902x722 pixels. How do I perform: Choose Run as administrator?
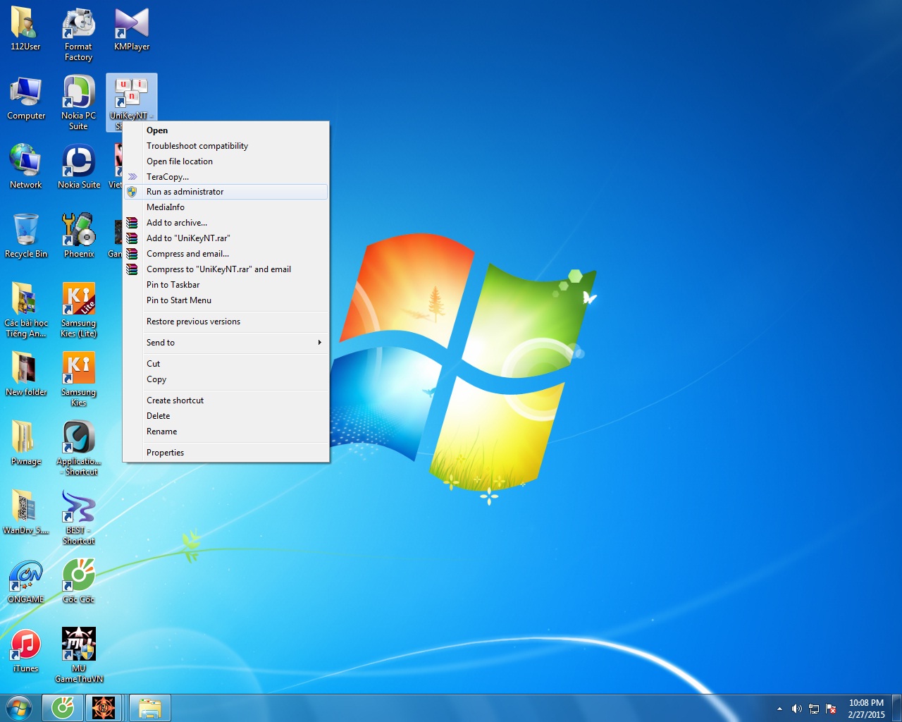(x=225, y=192)
